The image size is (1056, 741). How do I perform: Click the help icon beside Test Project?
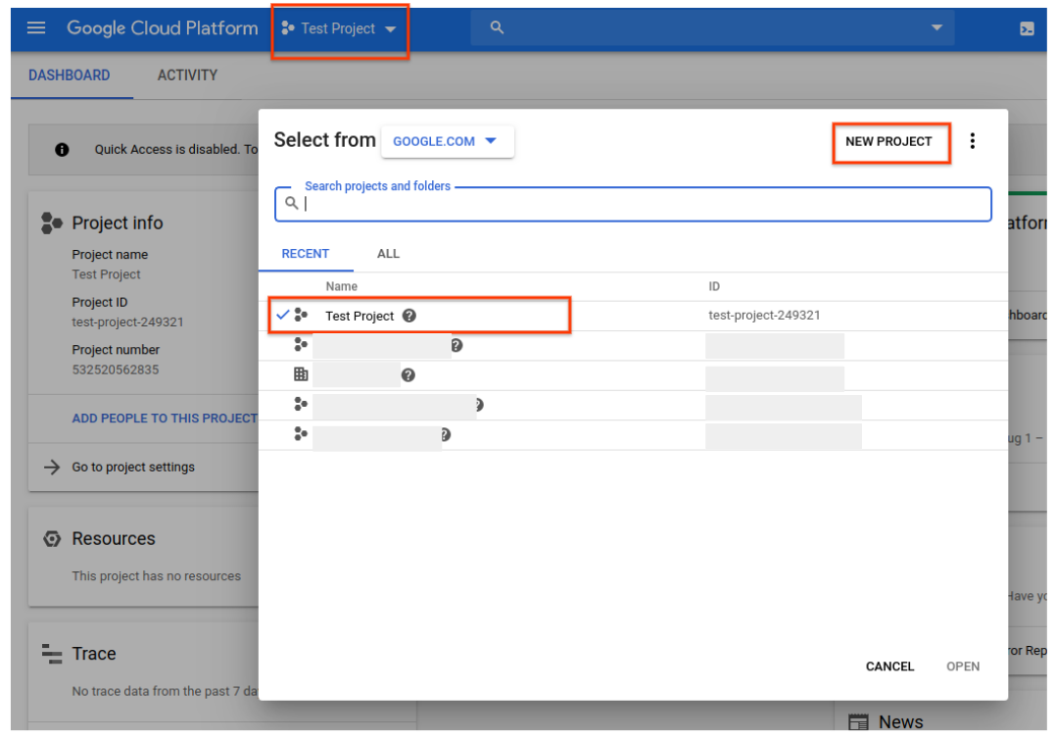[409, 316]
